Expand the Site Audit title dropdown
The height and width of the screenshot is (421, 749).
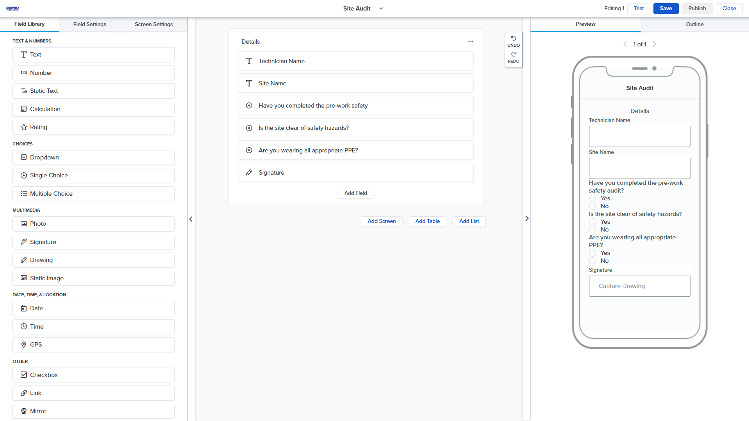381,9
